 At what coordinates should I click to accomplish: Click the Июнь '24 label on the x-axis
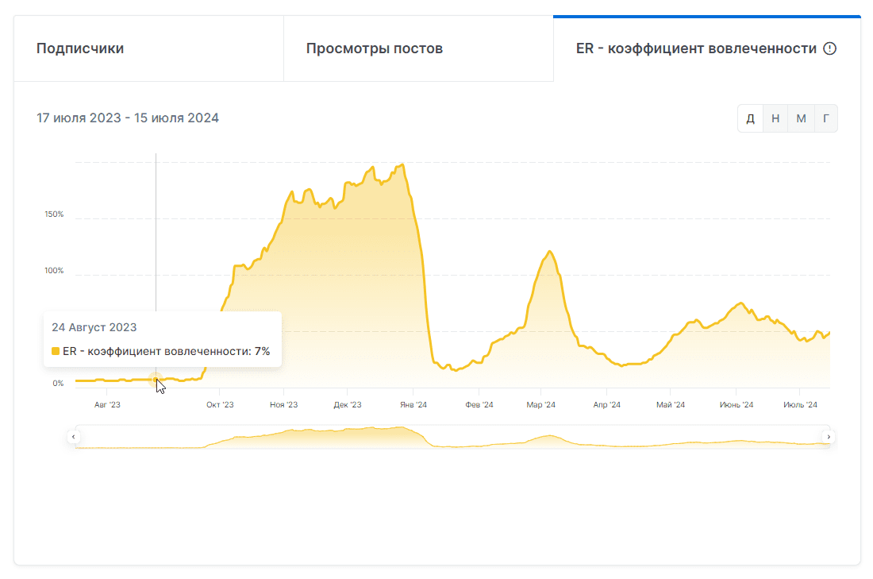(x=736, y=405)
